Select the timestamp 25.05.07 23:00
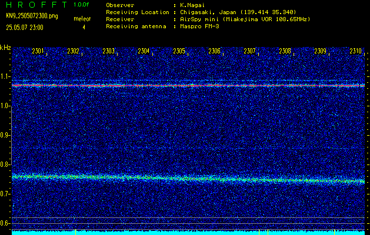Image resolution: width=370 pixels, height=235 pixels. (25, 28)
